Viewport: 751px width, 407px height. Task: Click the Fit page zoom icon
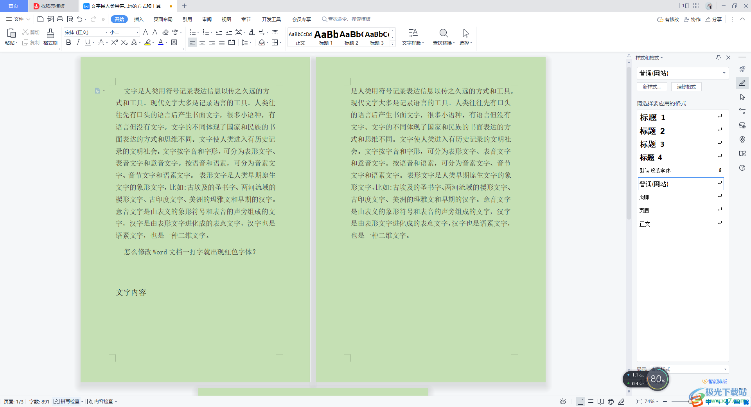[638, 402]
